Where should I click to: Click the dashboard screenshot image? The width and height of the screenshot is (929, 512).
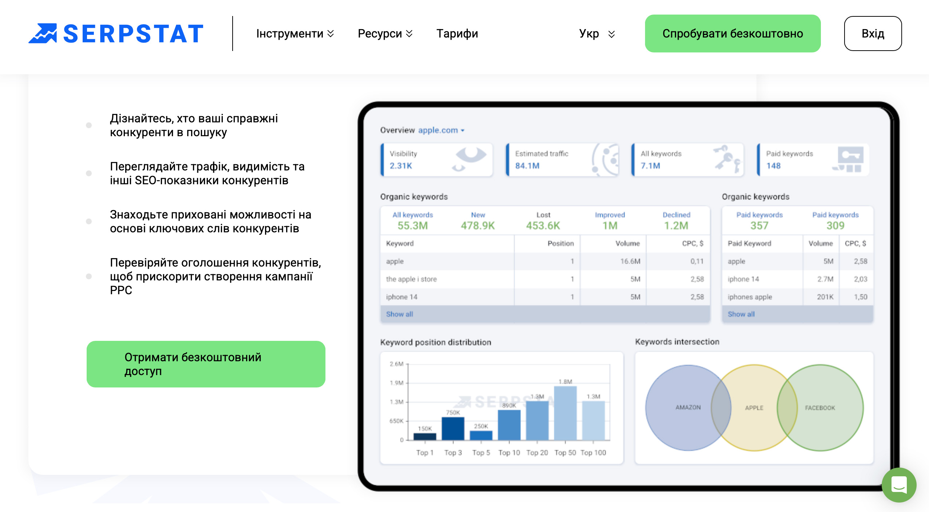click(x=628, y=296)
